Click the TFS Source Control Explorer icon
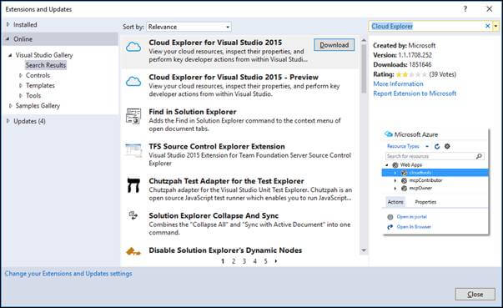The width and height of the screenshot is (503, 308). coord(133,150)
